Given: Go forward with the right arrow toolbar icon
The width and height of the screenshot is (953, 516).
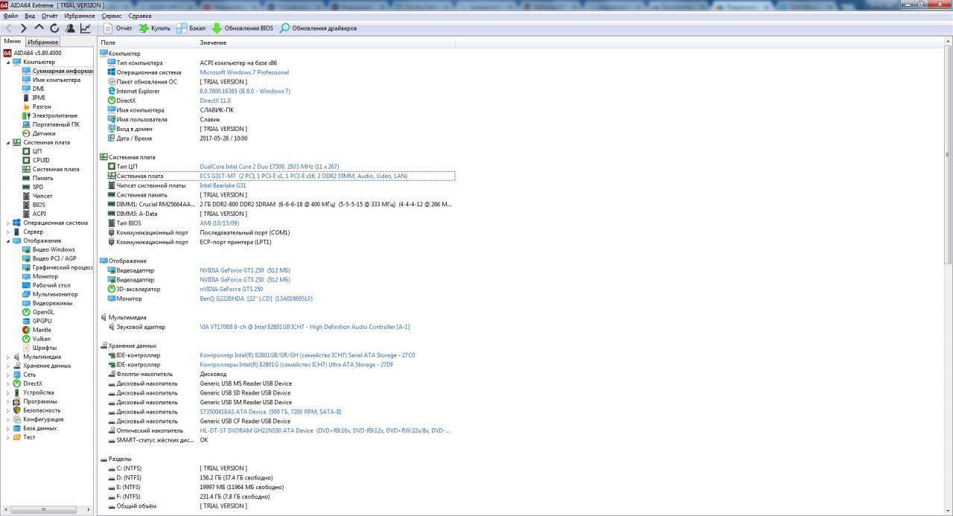Looking at the screenshot, I should (24, 28).
